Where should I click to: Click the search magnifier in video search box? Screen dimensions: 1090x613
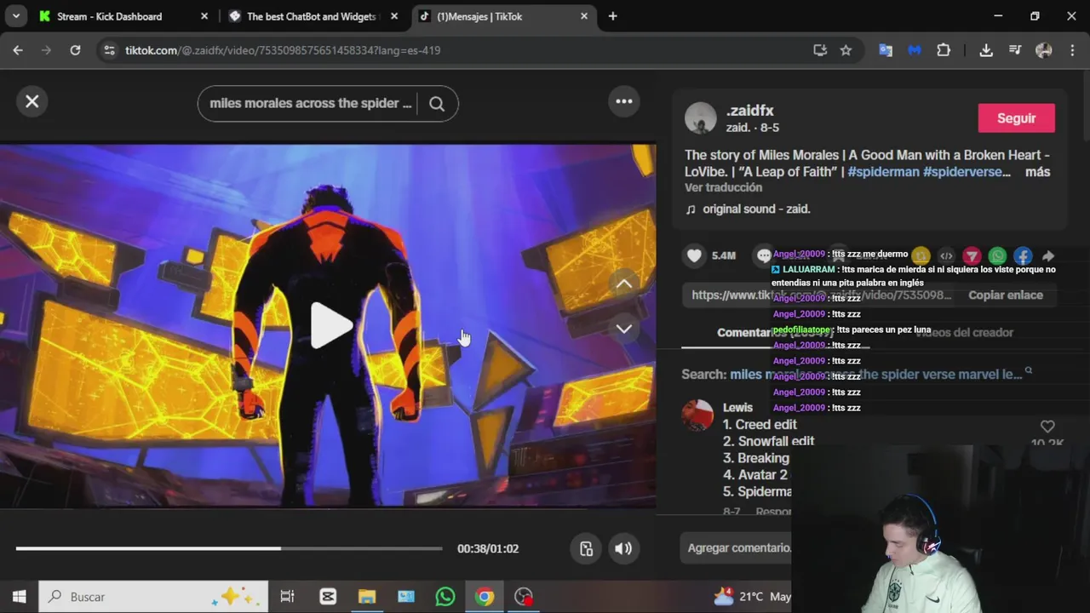(x=437, y=104)
